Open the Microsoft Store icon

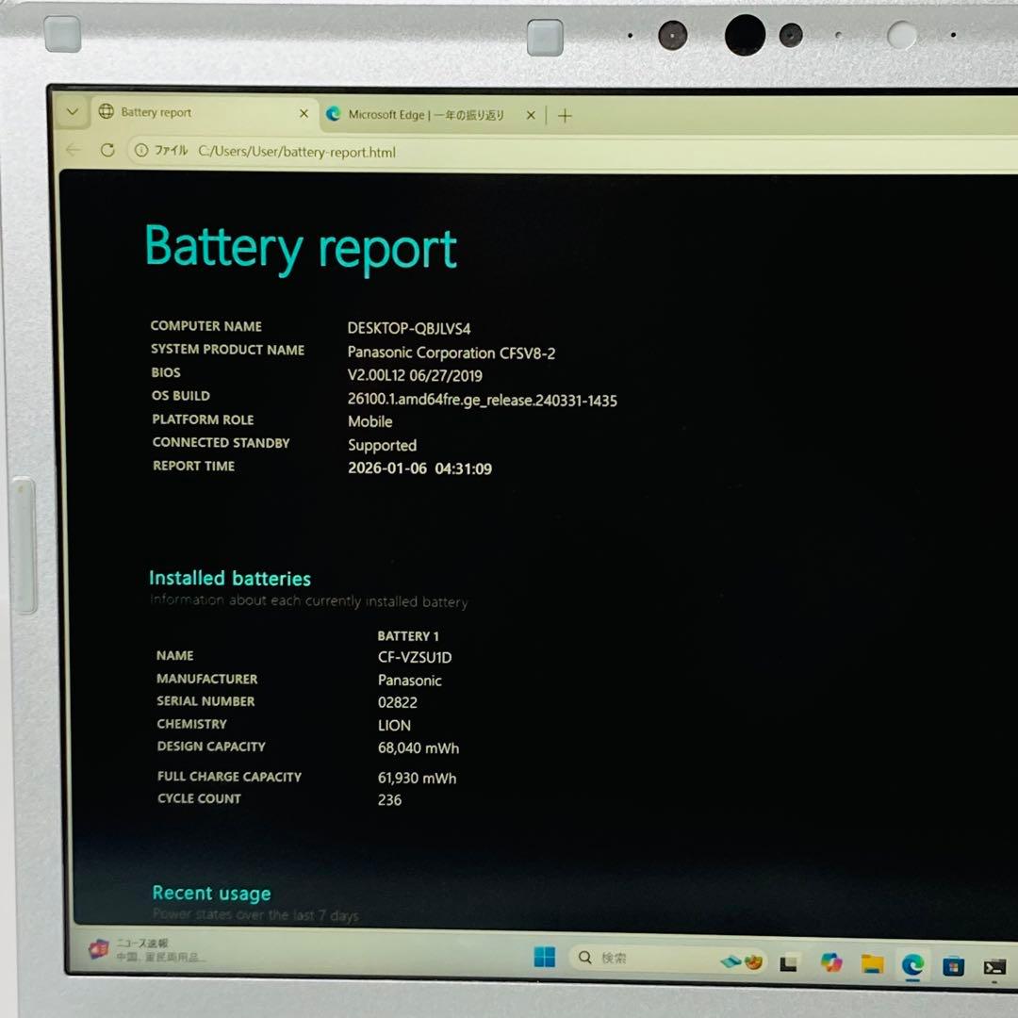pos(950,963)
